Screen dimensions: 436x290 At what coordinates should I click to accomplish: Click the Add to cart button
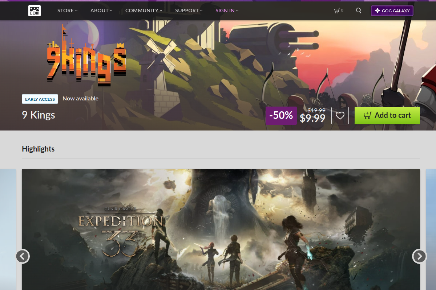387,115
